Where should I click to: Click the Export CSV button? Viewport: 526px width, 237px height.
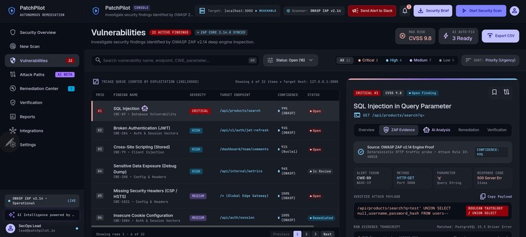(x=501, y=36)
